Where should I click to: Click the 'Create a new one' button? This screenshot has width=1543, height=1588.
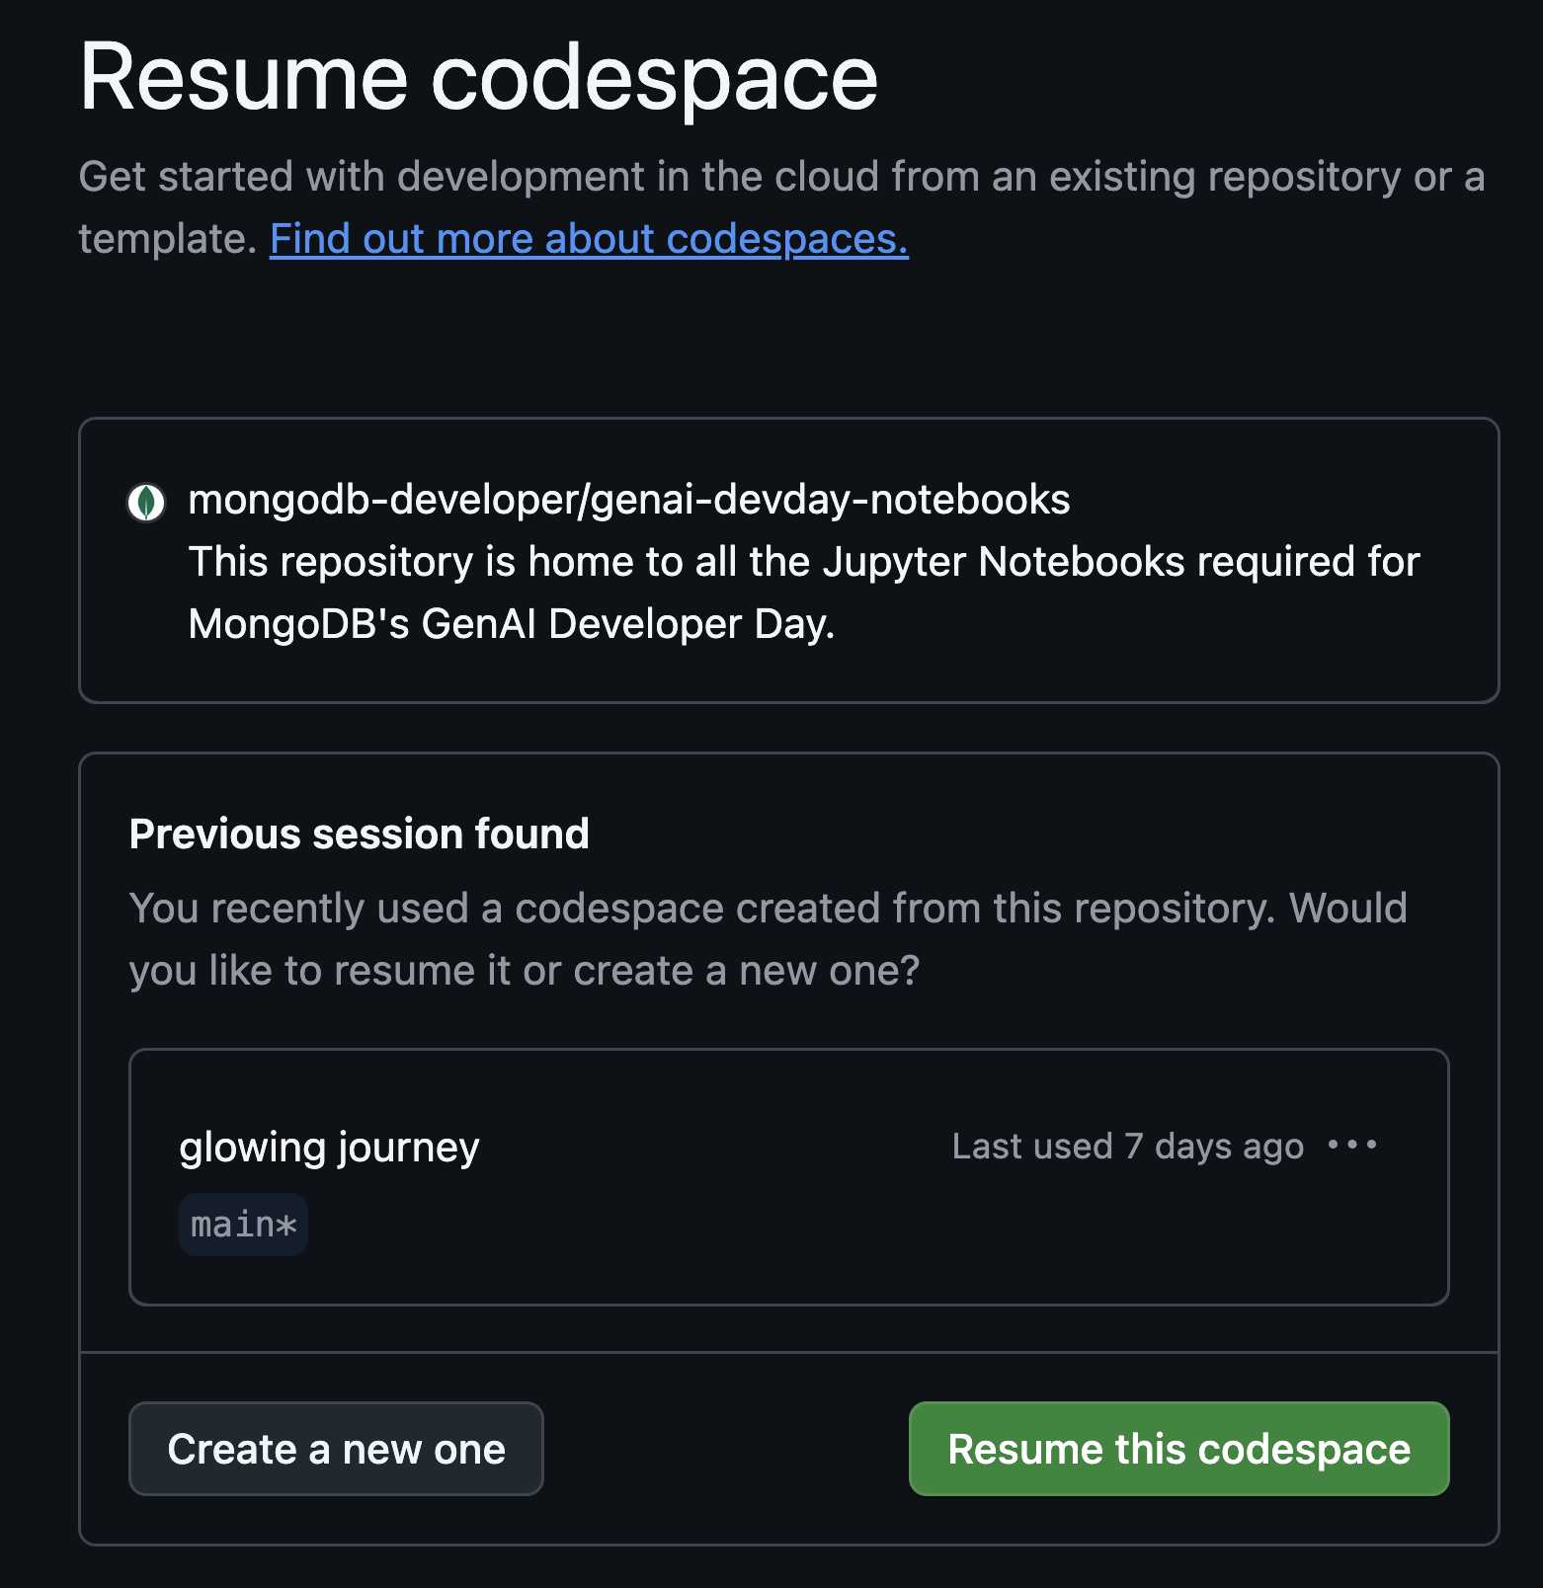click(336, 1449)
